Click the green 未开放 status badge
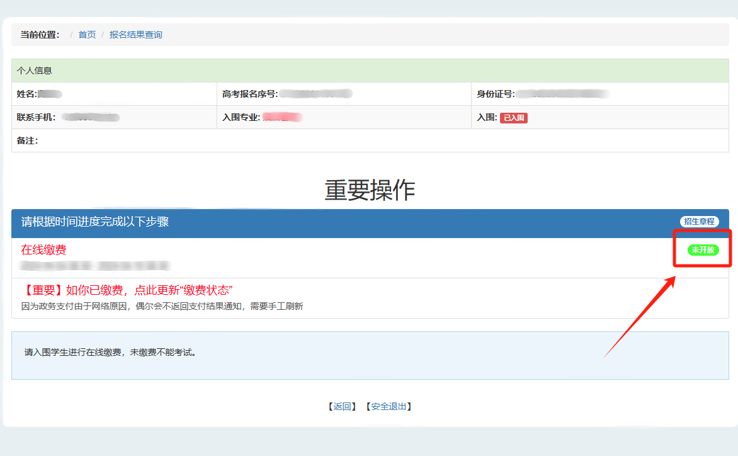This screenshot has width=738, height=456. click(703, 250)
